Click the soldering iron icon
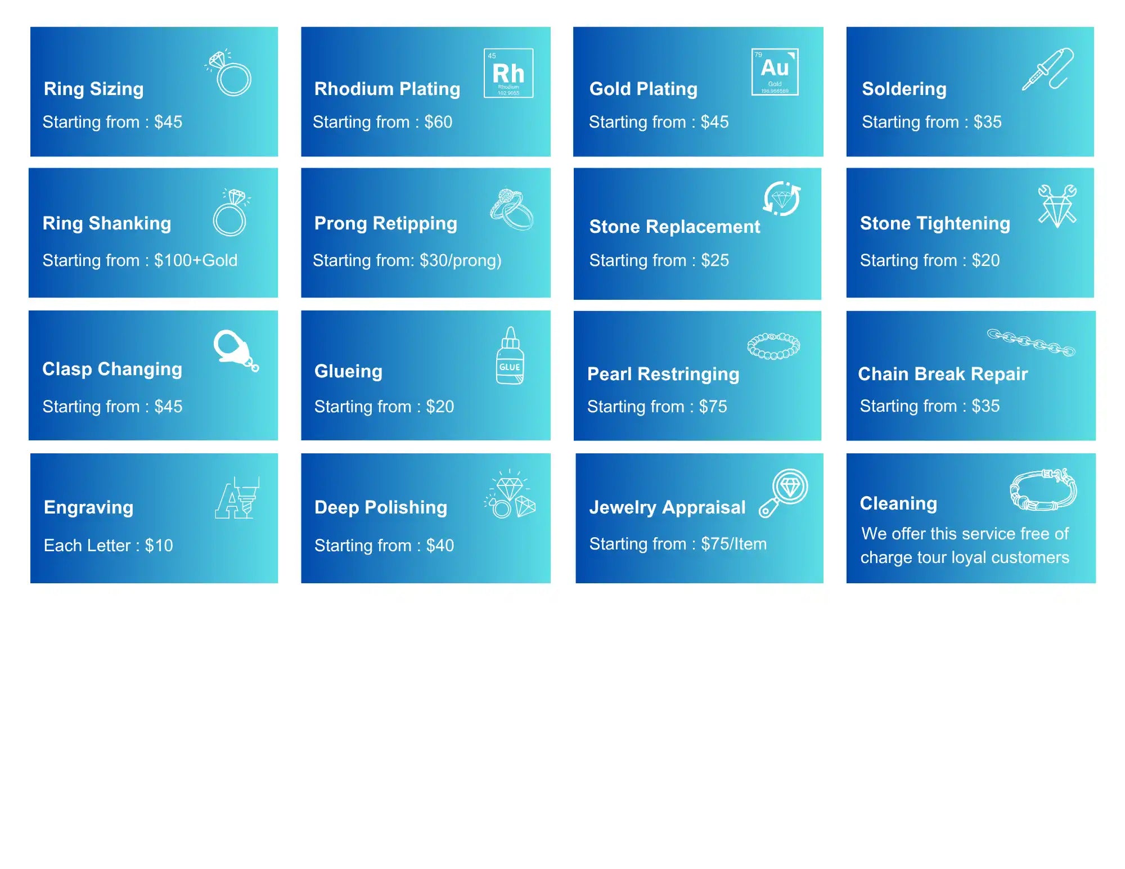Screen dimensions: 1125x869 tap(1047, 69)
